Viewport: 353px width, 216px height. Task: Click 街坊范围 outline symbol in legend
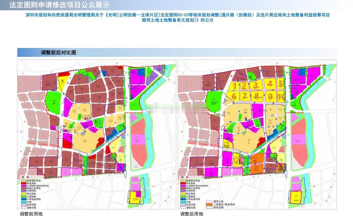point(209,208)
